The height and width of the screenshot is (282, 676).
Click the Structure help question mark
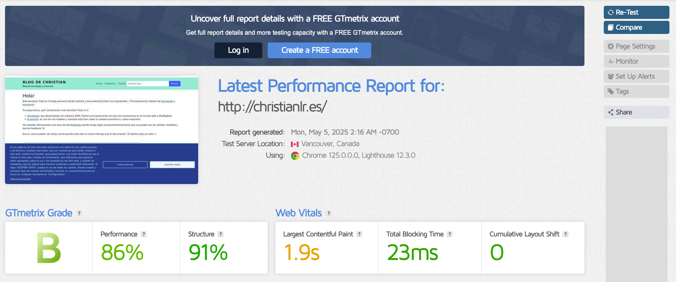(221, 234)
